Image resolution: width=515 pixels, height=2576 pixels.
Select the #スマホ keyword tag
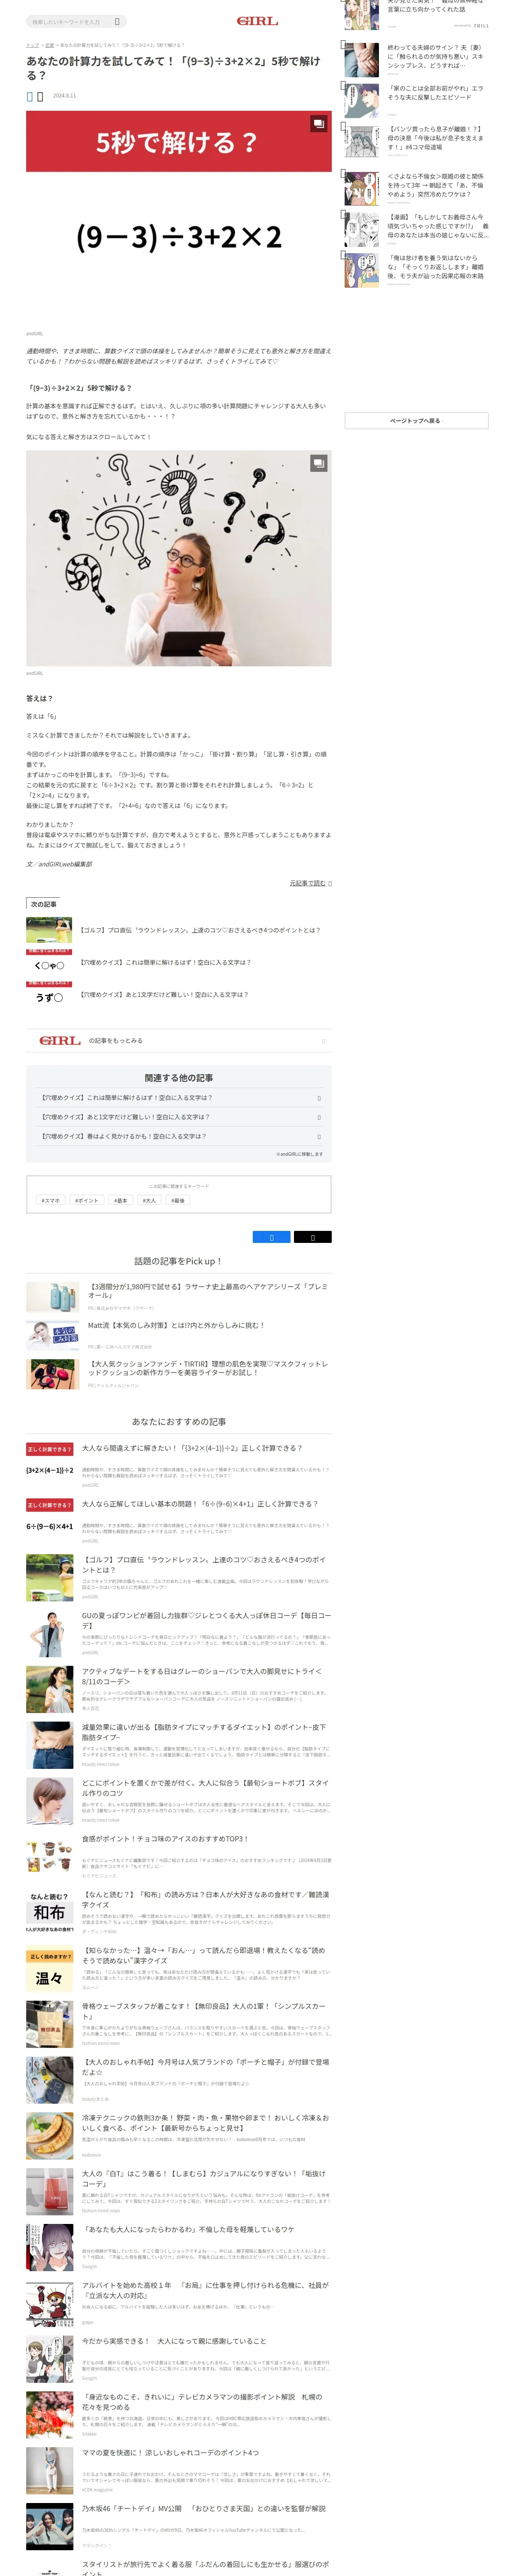[50, 1200]
